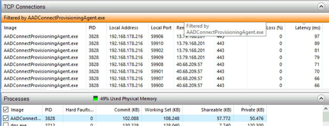Viewport: 329px width, 126px height.
Task: Sort by Local Port column header
Action: (x=161, y=28)
